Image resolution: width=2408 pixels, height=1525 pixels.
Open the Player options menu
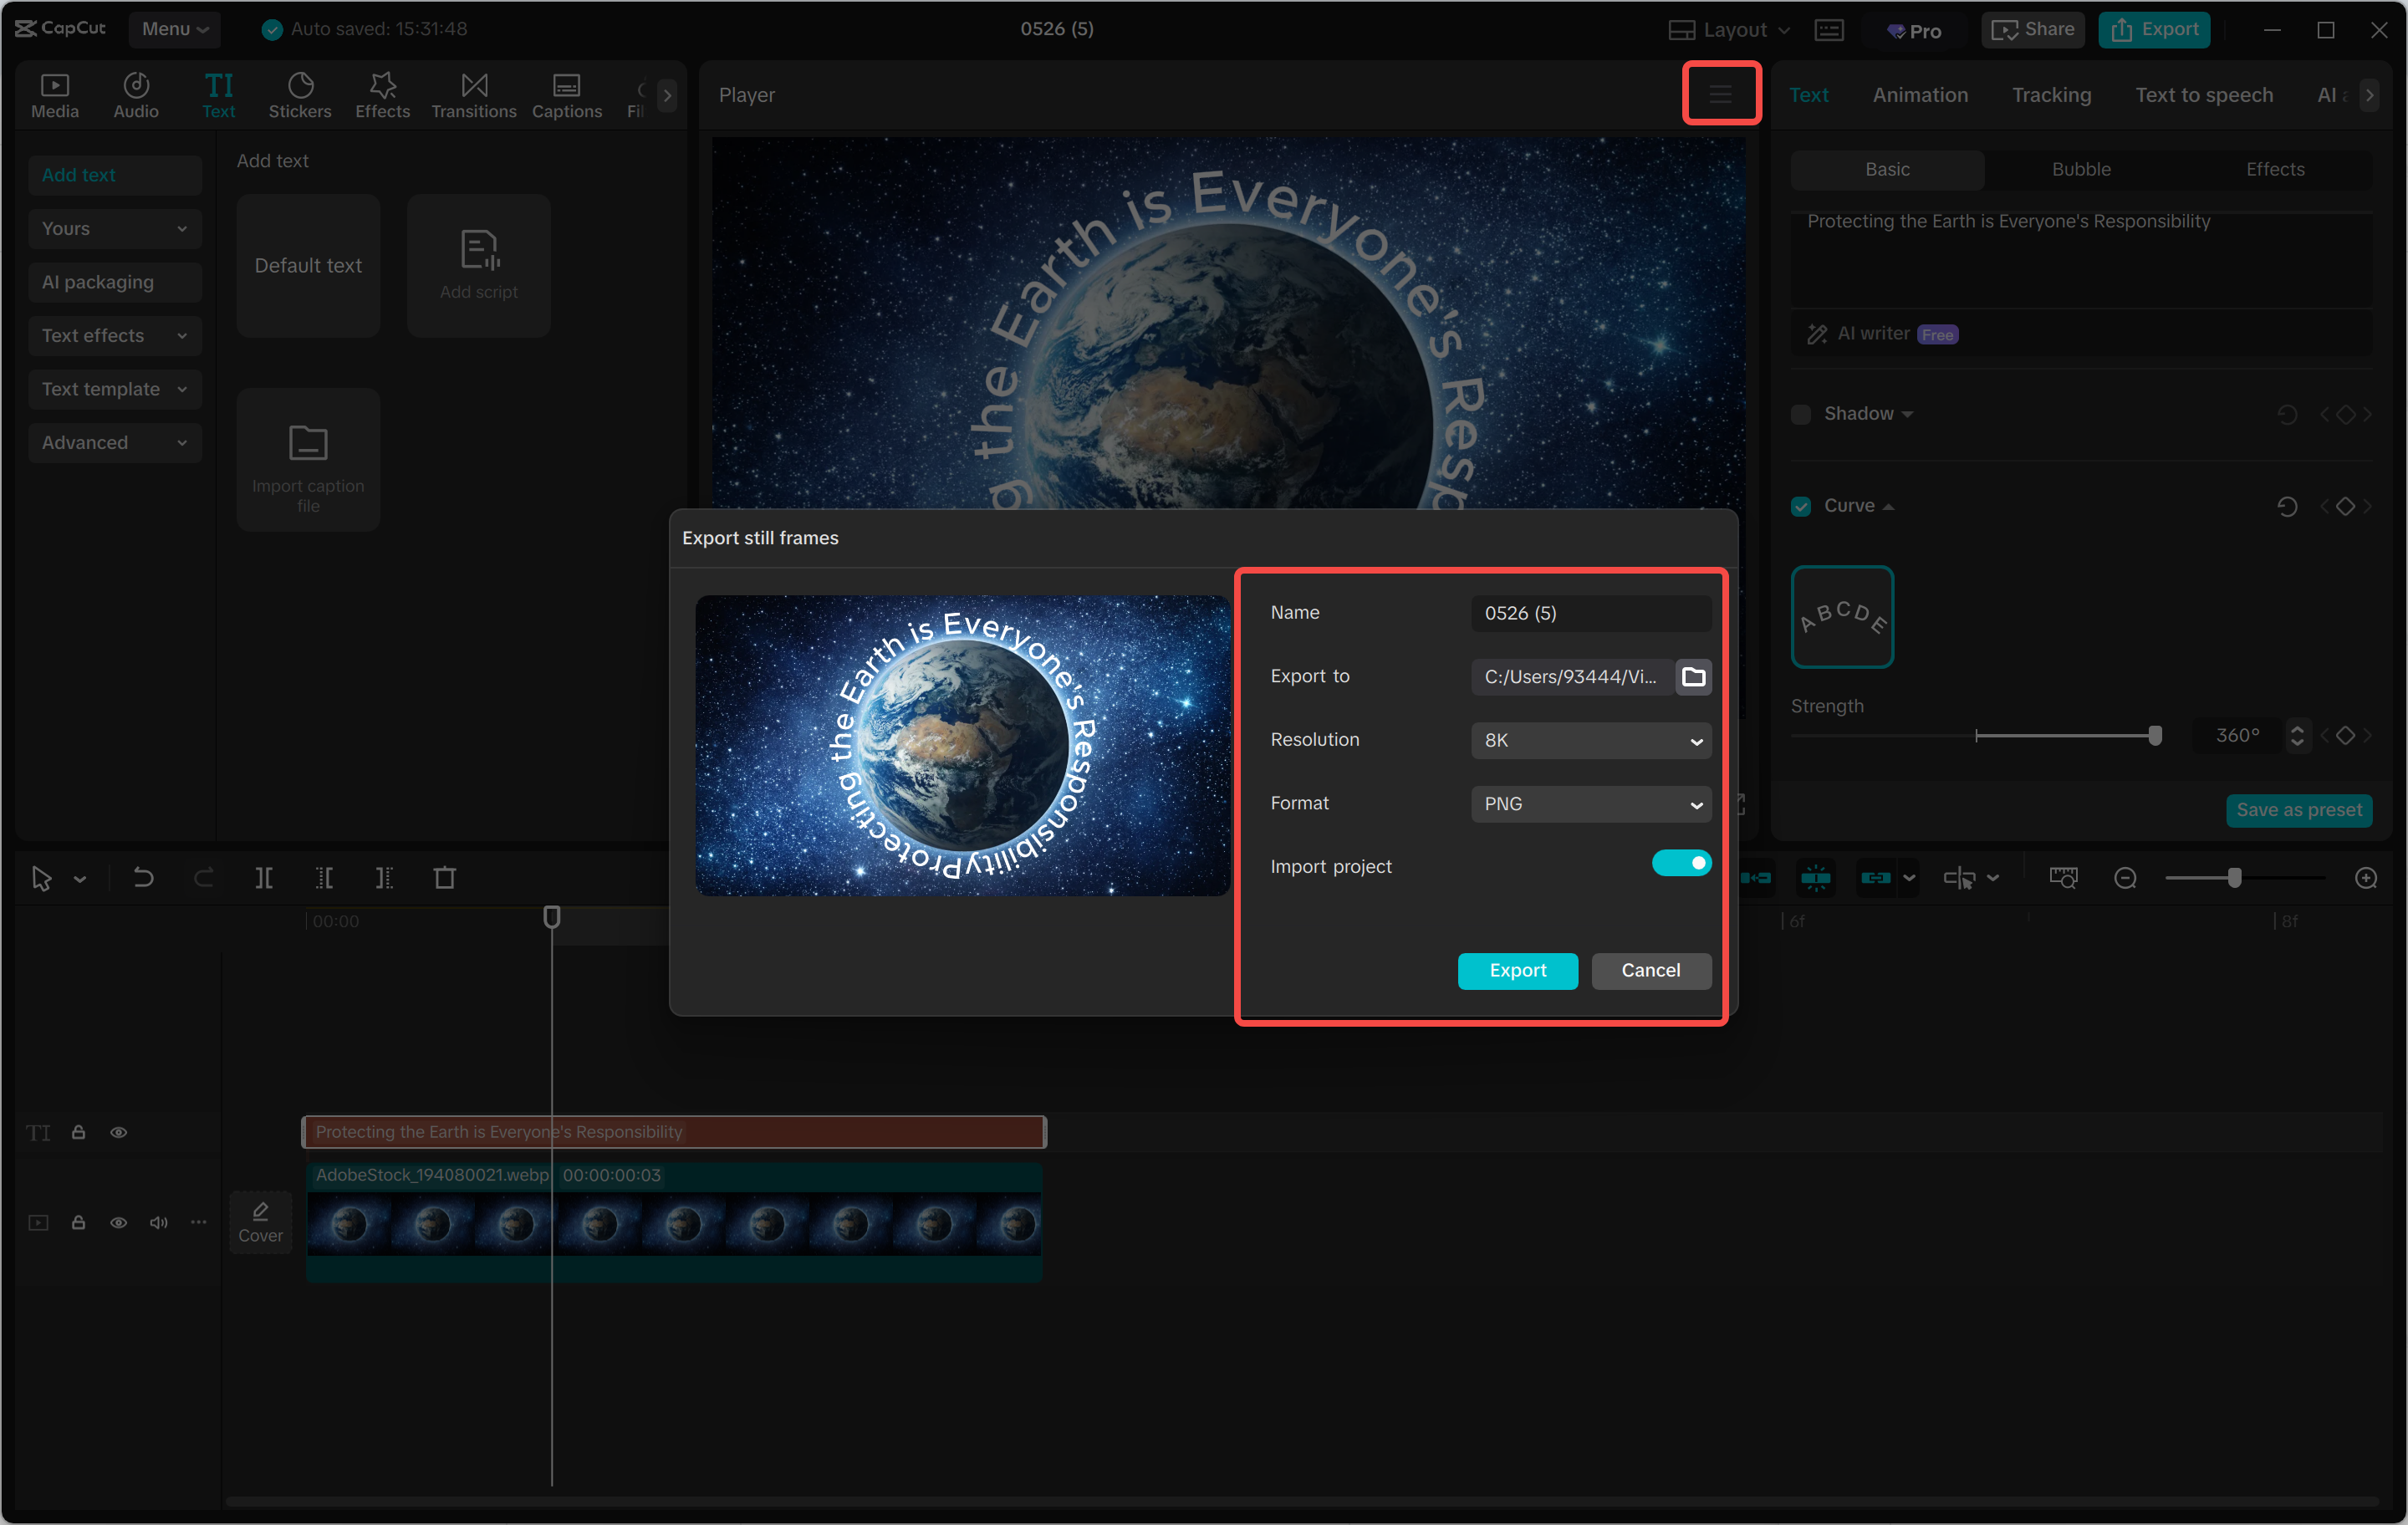coord(1721,93)
